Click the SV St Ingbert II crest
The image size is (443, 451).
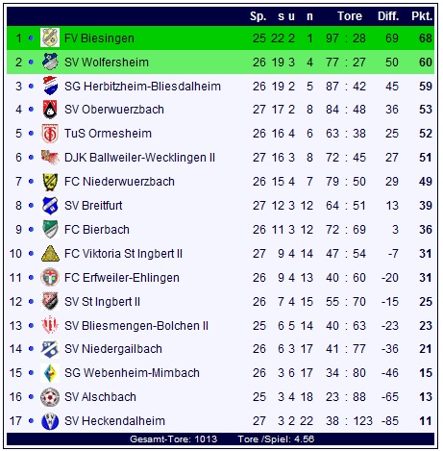pos(50,301)
